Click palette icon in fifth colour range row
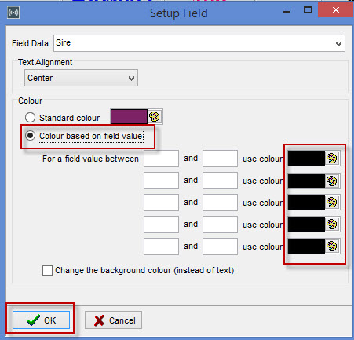Image resolution: width=354 pixels, height=340 pixels. tap(332, 247)
